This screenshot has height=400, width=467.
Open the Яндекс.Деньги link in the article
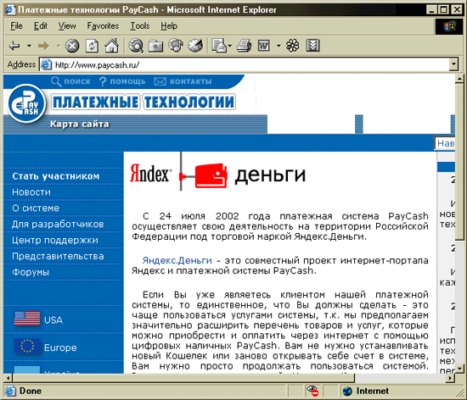[177, 260]
